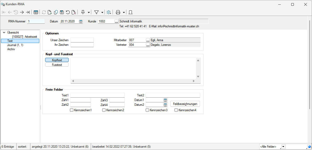312x150 pixels.
Task: Expand the filter dropdown arrow
Action: (102, 12)
